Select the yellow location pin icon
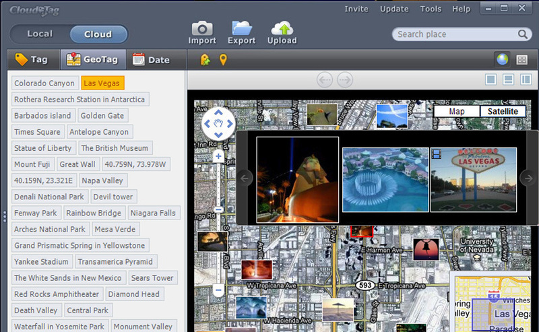Viewport: 539px width, 332px height. (223, 60)
